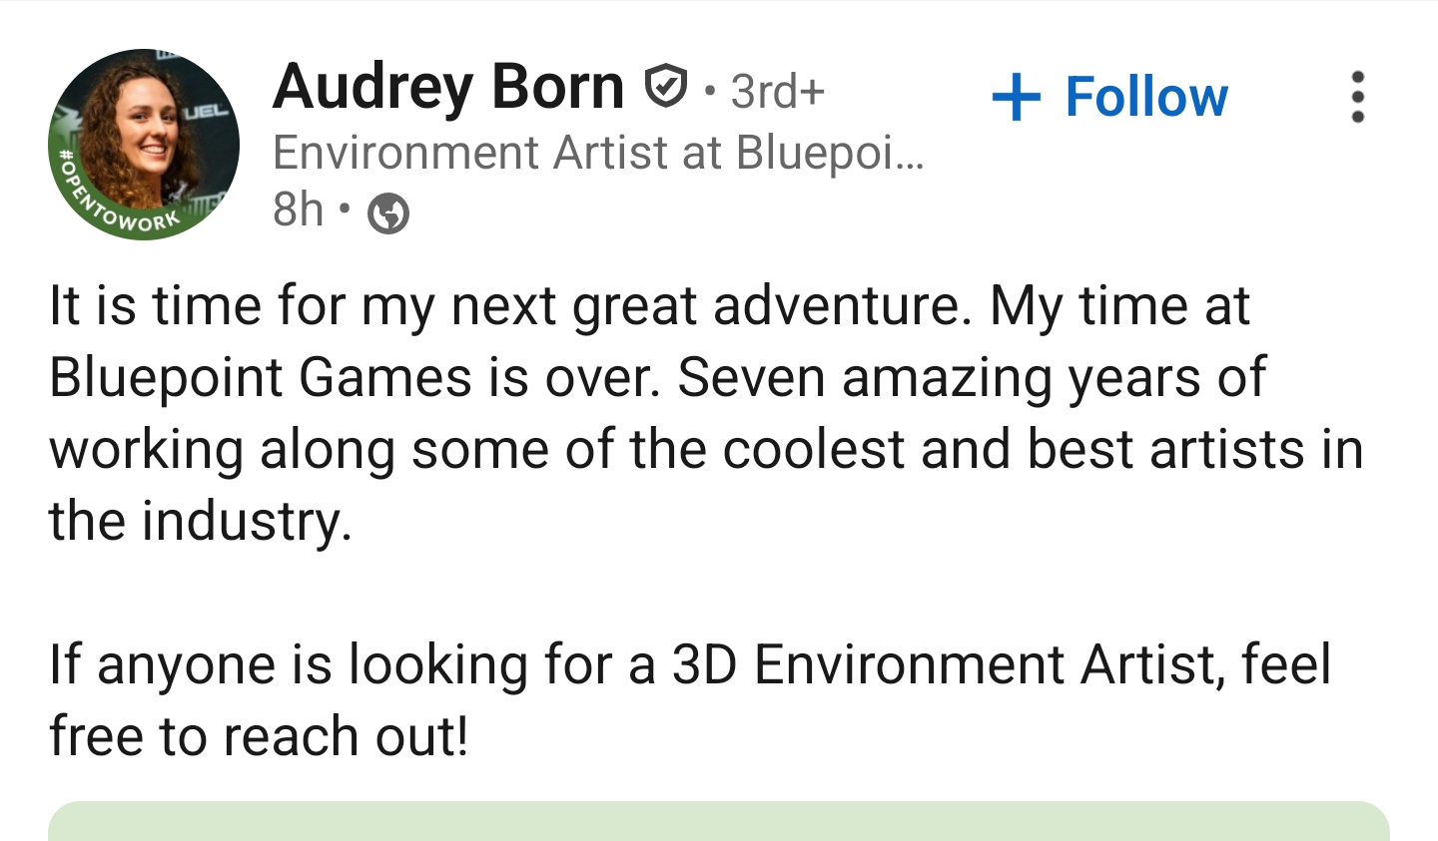Click the words 'the industry.'
This screenshot has width=1438, height=841.
pyautogui.click(x=200, y=522)
